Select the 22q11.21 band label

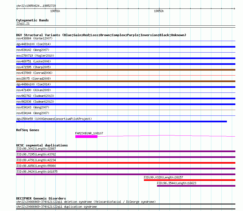23,24
